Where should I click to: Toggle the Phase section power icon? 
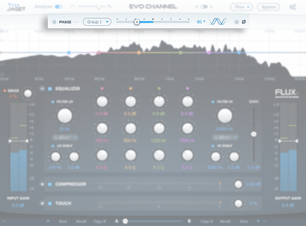[x=54, y=22]
